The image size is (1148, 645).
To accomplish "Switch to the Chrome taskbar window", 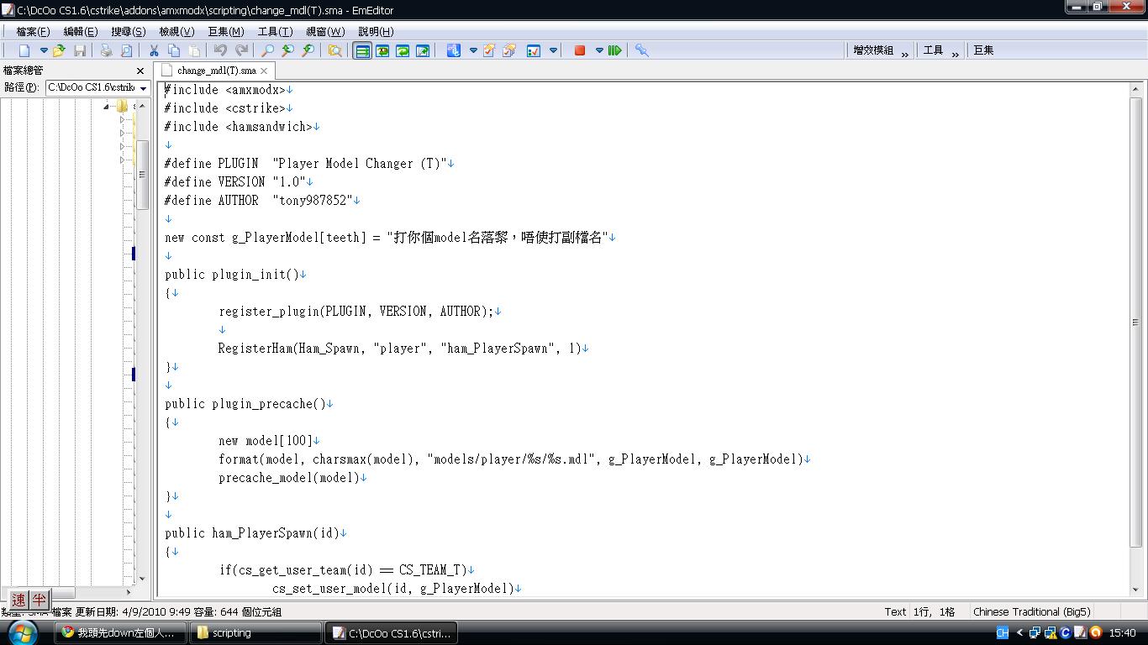I will (119, 633).
